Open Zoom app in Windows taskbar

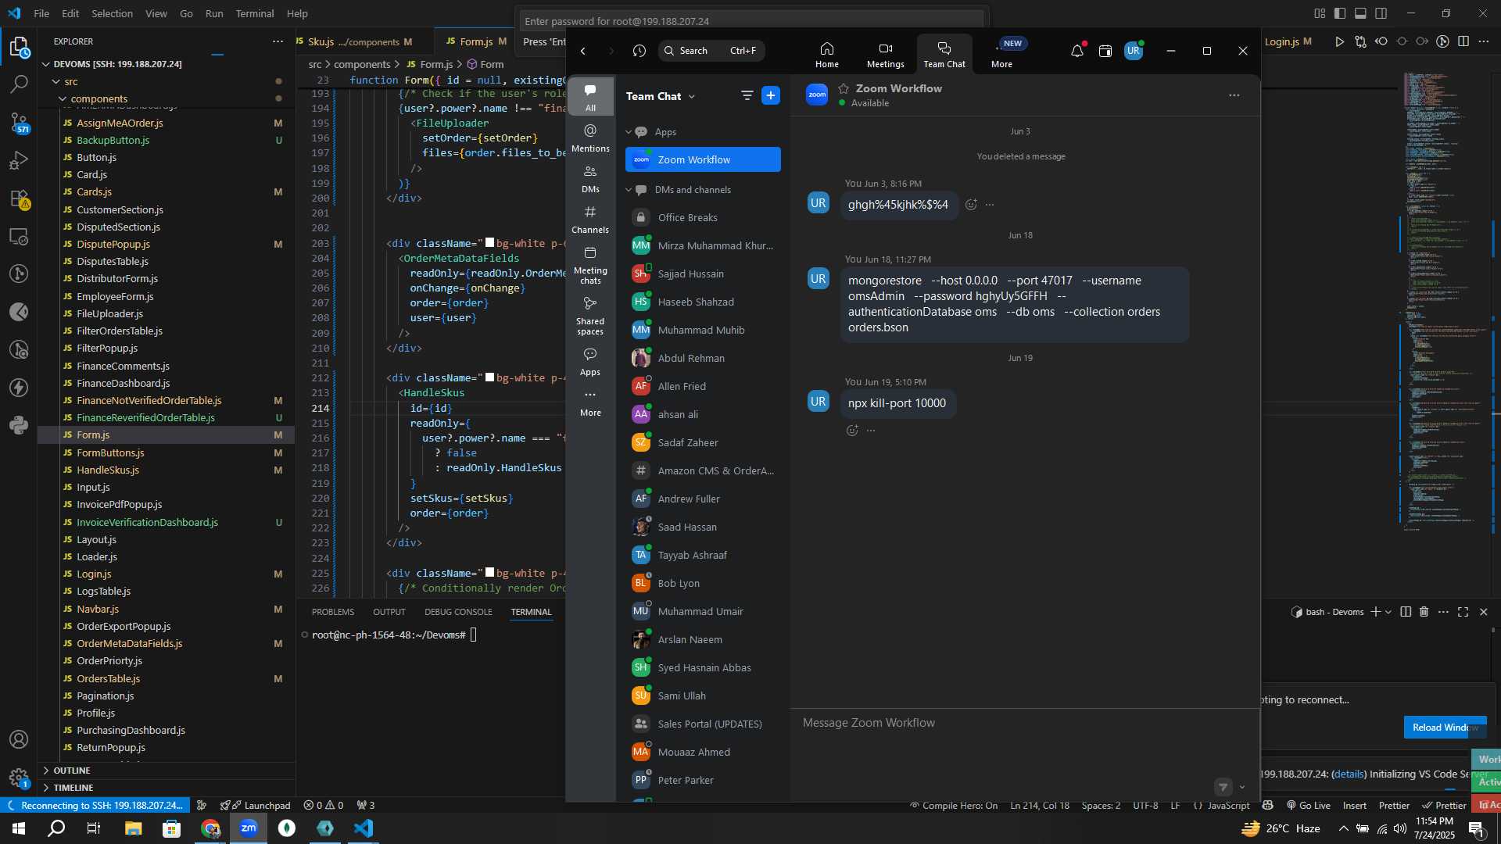click(249, 828)
